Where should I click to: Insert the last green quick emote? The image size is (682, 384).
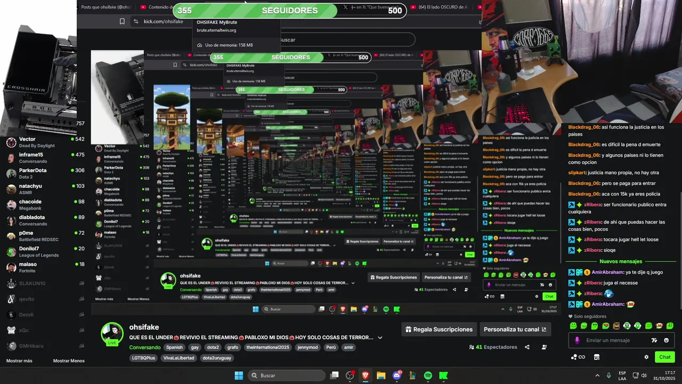coord(670,326)
